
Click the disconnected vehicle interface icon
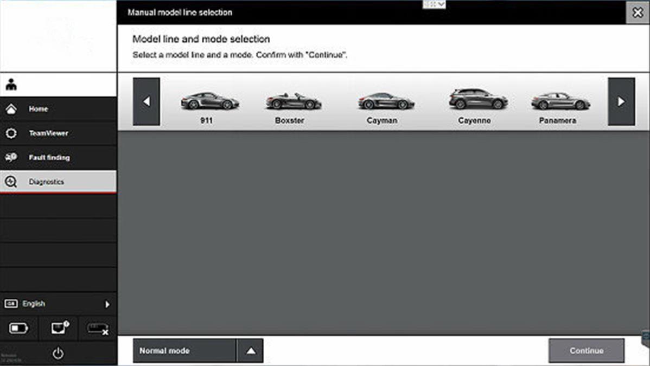pyautogui.click(x=98, y=329)
